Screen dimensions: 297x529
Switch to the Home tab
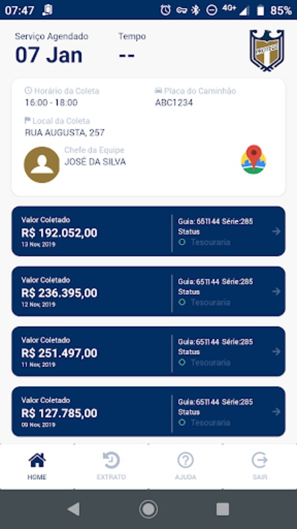[x=38, y=467]
